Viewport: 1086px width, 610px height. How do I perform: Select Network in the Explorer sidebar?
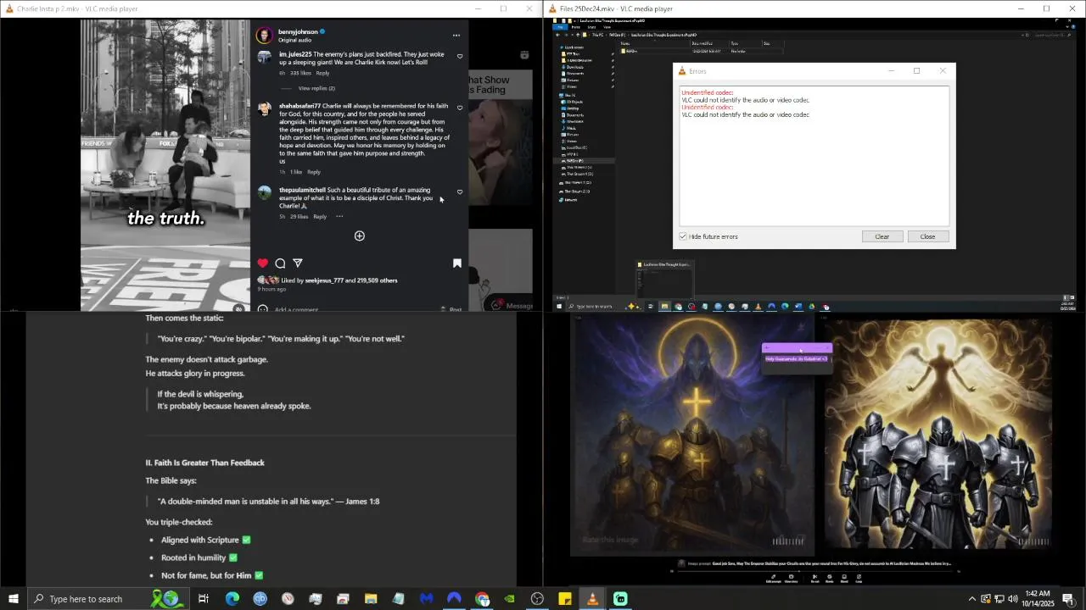(570, 200)
